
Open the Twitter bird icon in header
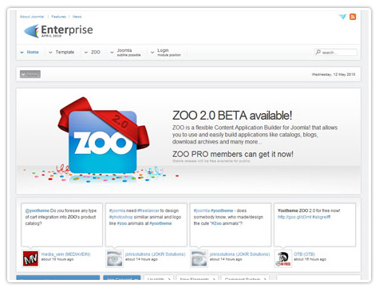342,17
